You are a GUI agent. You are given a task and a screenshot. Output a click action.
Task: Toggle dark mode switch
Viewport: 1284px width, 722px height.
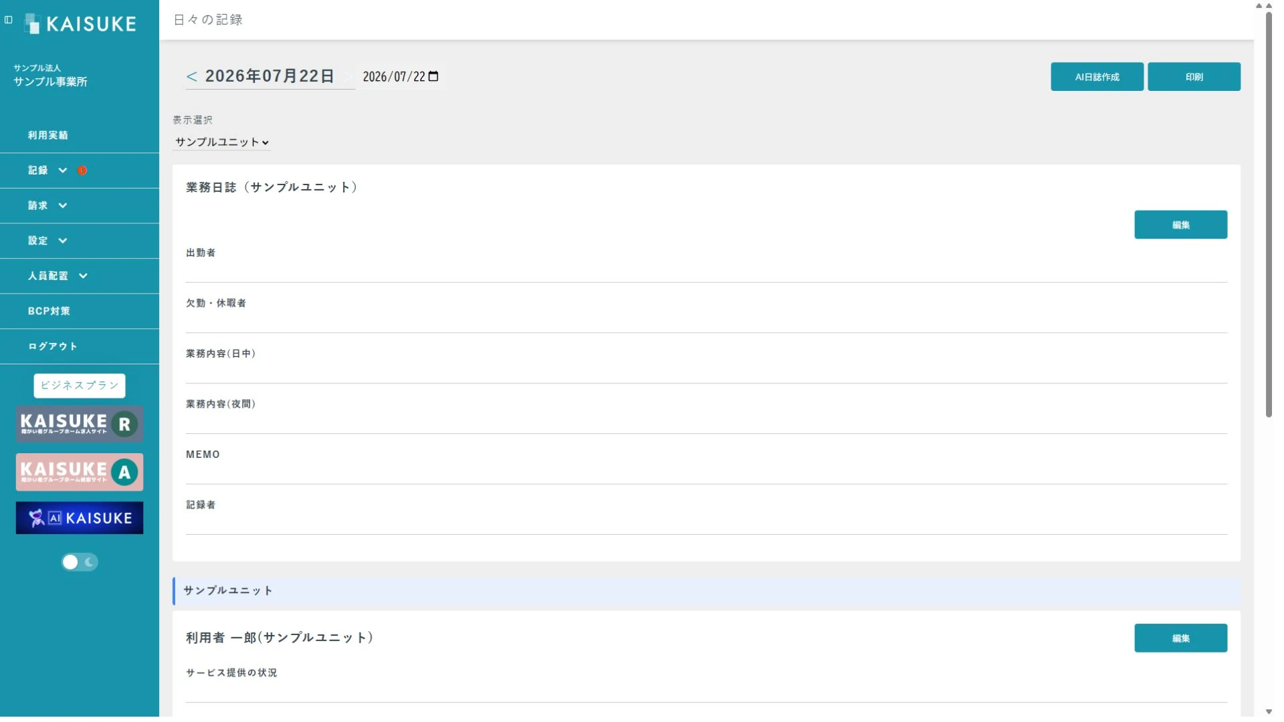pyautogui.click(x=80, y=562)
